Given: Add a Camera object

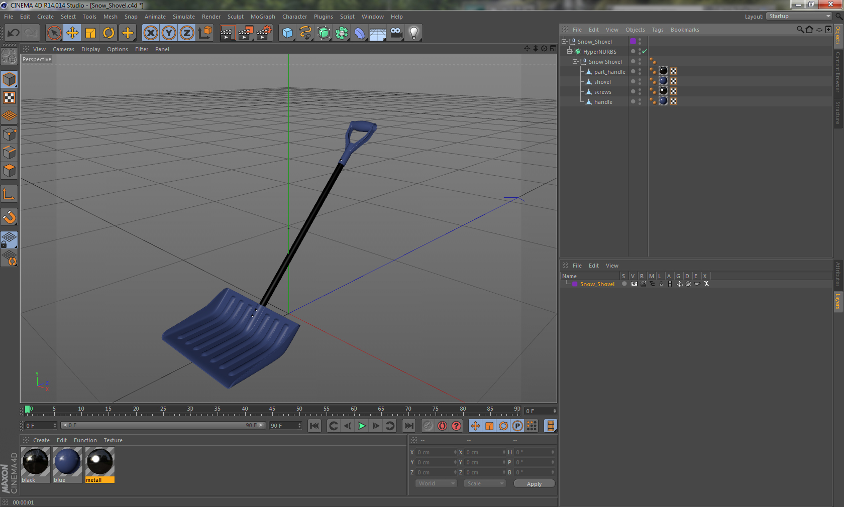Looking at the screenshot, I should click(396, 33).
